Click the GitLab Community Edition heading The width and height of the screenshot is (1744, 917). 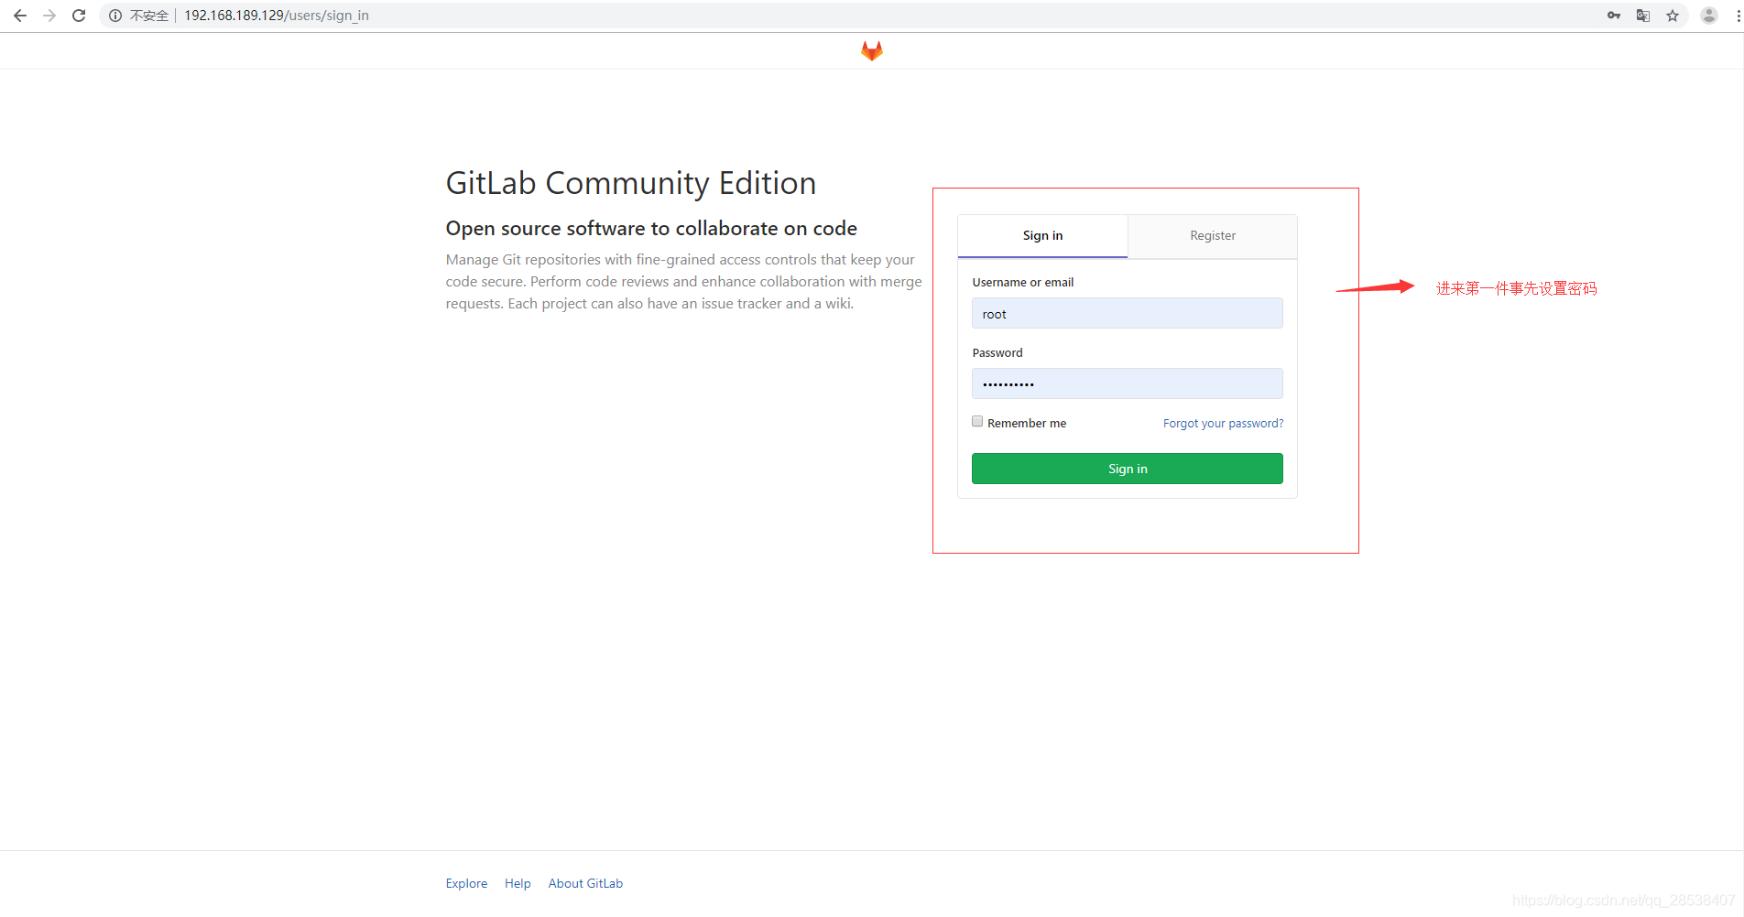click(x=631, y=183)
